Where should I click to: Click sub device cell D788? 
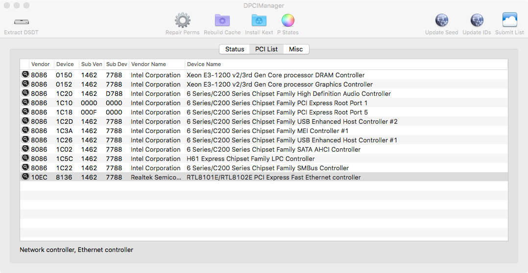tap(114, 94)
